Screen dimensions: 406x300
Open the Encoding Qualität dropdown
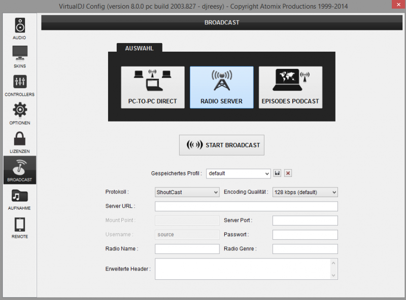tap(305, 192)
